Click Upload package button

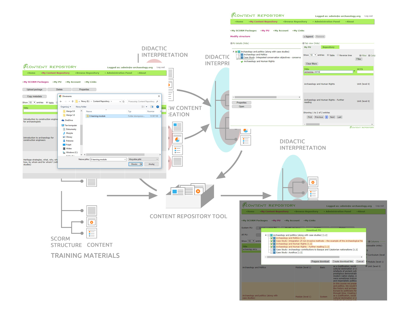click(x=35, y=89)
